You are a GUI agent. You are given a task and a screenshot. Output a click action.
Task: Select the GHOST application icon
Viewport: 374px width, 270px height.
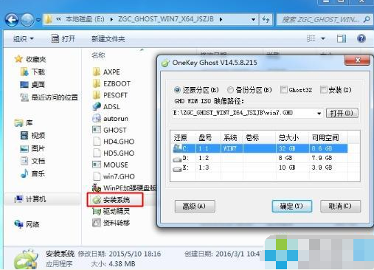(97, 130)
